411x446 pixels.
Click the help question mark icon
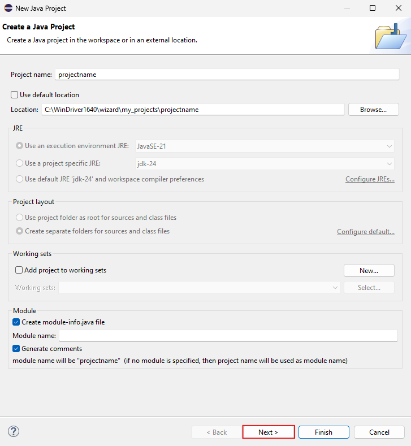[14, 432]
